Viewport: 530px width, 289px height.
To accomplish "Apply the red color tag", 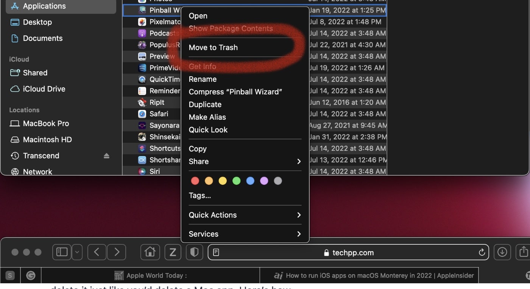I will [195, 181].
